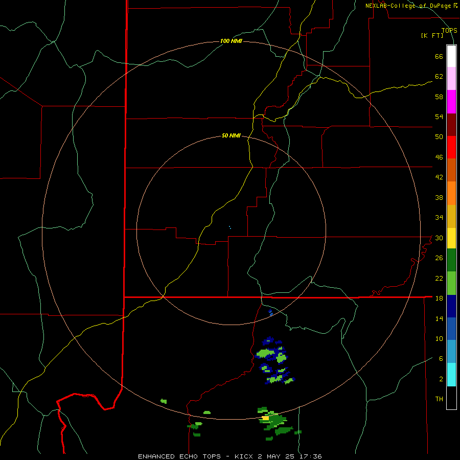460x460 pixels.
Task: Select the 'NEXLAB-College of DuPage' credit text
Action: pyautogui.click(x=409, y=6)
